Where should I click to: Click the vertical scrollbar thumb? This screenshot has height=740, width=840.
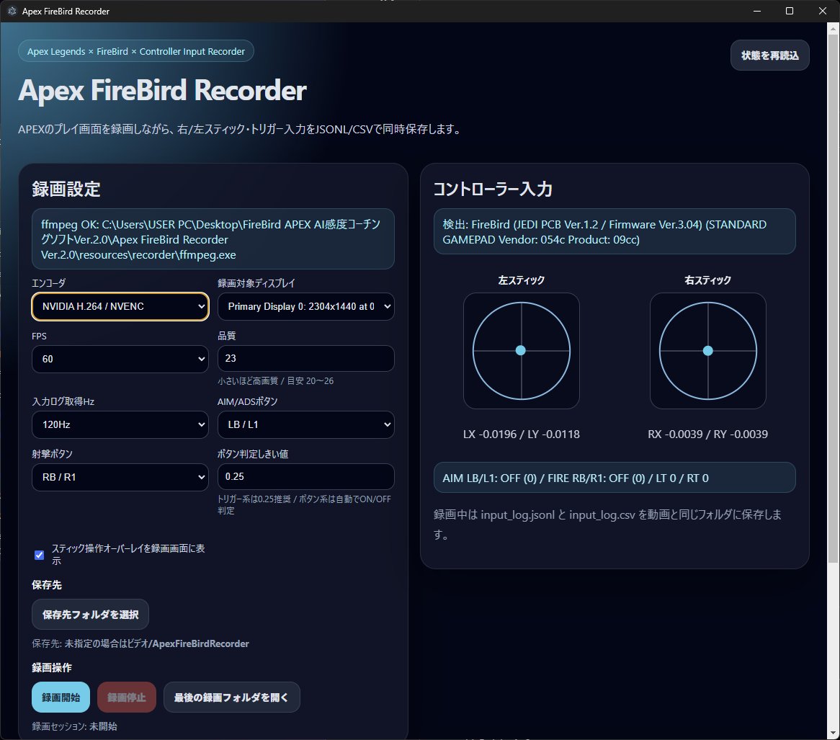[x=833, y=298]
